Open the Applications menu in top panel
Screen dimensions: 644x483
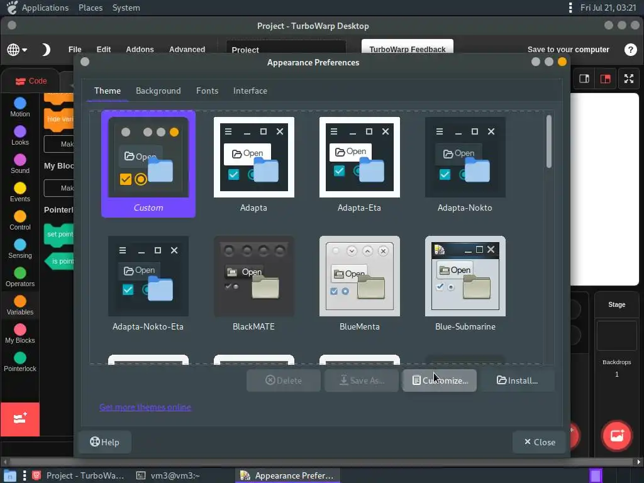(x=45, y=8)
